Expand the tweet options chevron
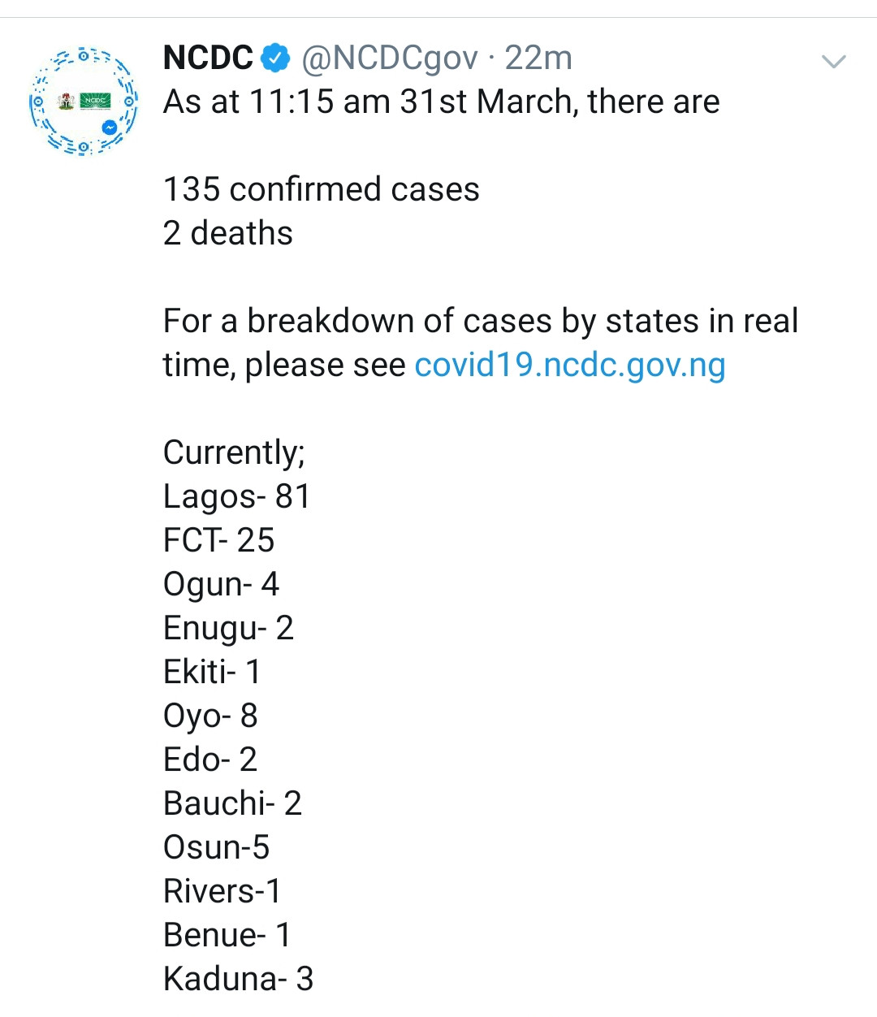The width and height of the screenshot is (877, 1017). point(834,62)
